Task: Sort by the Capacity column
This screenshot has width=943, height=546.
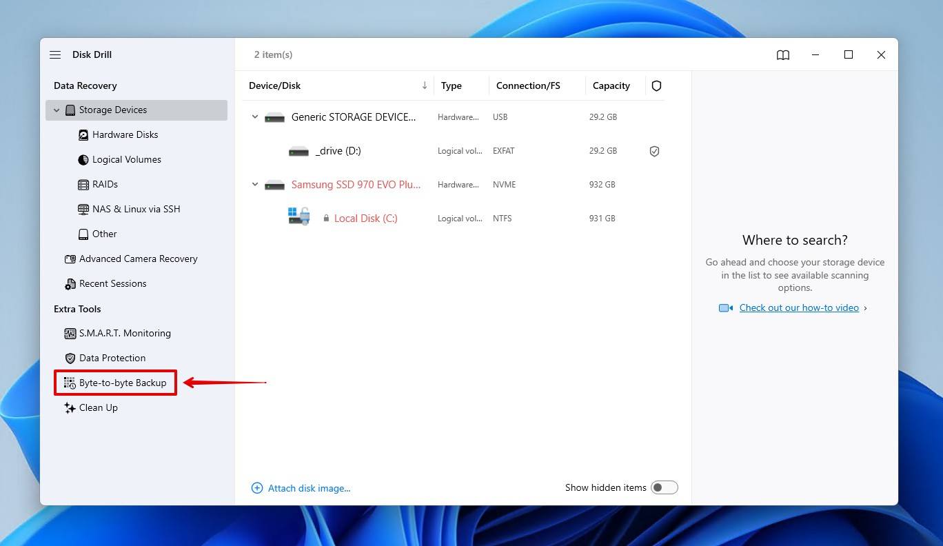Action: (x=611, y=85)
